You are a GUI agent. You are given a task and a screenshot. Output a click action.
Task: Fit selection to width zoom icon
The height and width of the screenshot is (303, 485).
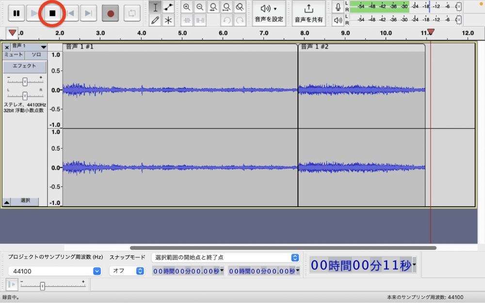point(213,7)
